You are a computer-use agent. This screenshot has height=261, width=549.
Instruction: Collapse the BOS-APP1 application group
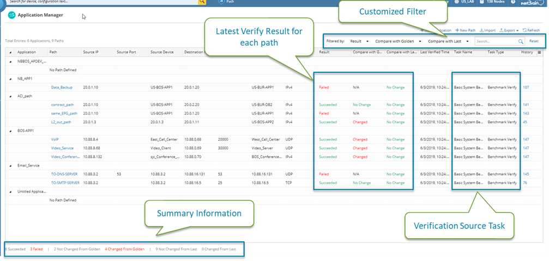10,130
